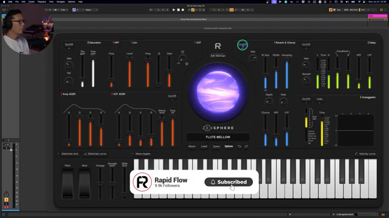Click the Chorus Depth knob

tap(269, 101)
